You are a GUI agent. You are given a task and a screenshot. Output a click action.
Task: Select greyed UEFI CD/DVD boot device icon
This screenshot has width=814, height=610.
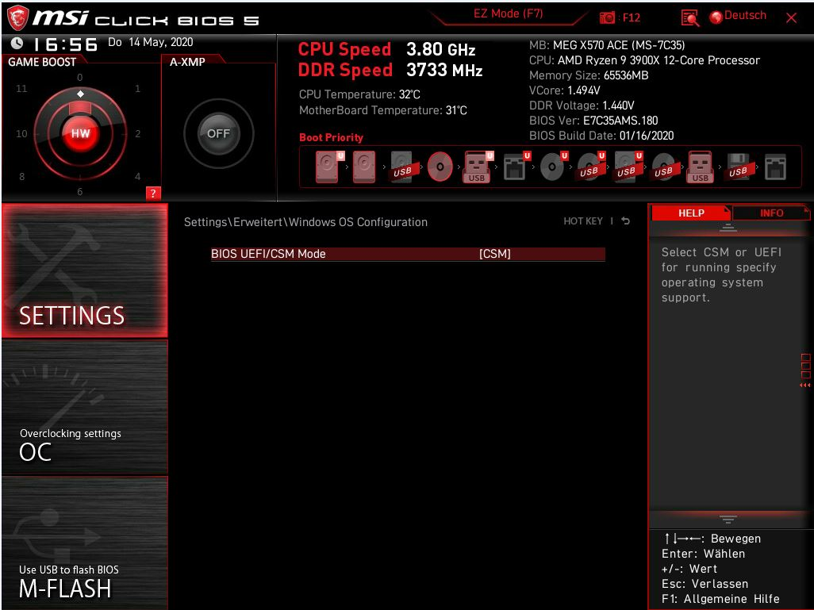coord(554,167)
